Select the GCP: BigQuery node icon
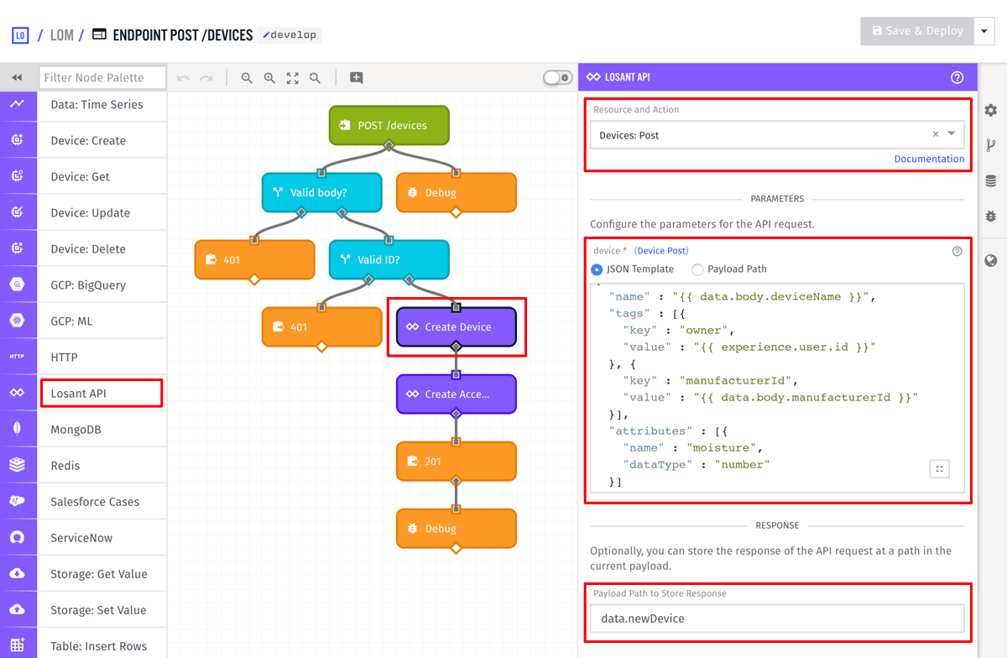 [x=18, y=285]
